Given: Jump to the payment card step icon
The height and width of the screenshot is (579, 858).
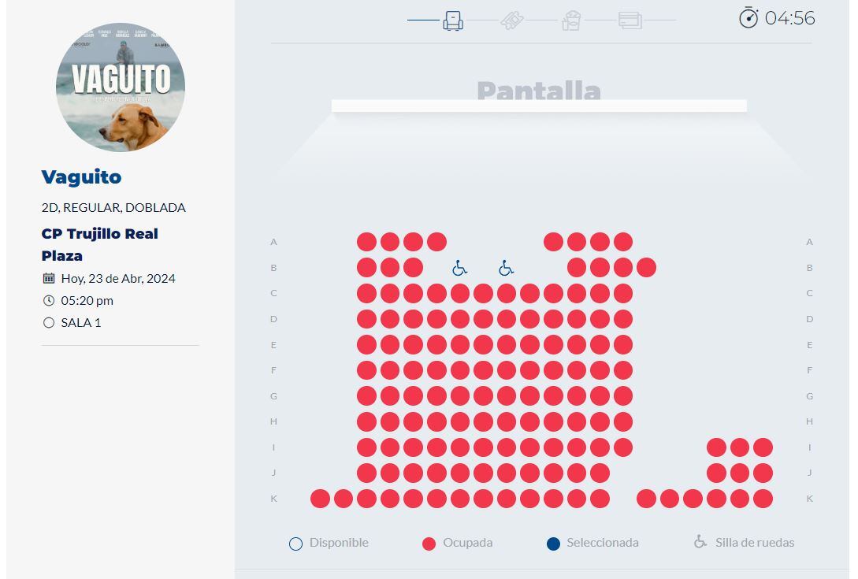Looking at the screenshot, I should click(630, 20).
